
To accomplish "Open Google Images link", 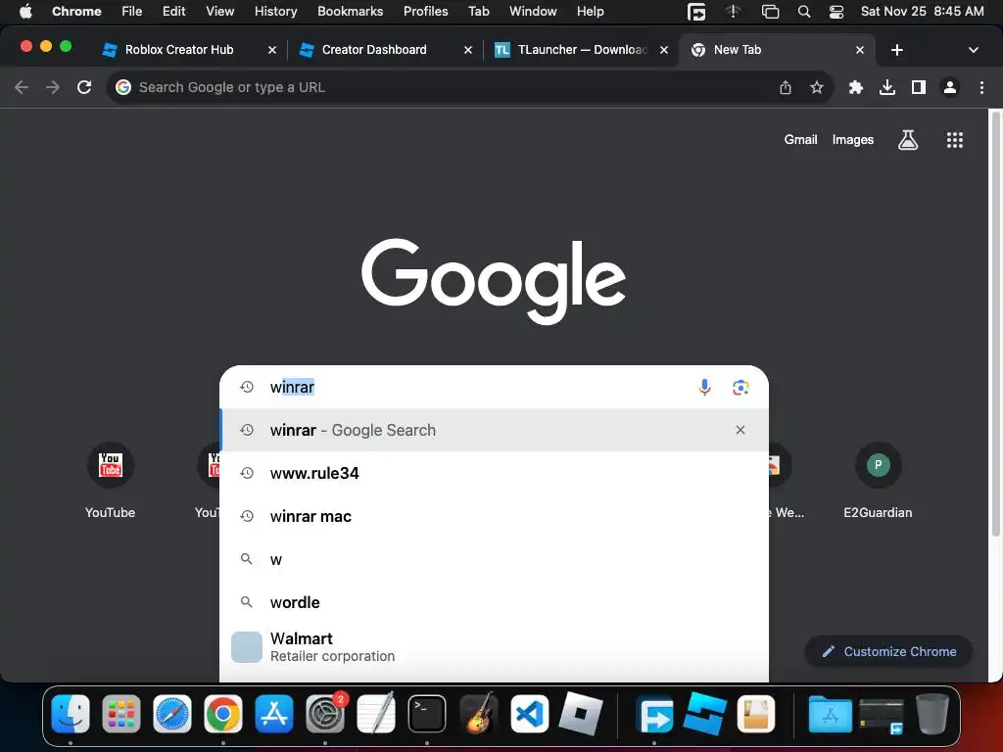I will [x=853, y=139].
